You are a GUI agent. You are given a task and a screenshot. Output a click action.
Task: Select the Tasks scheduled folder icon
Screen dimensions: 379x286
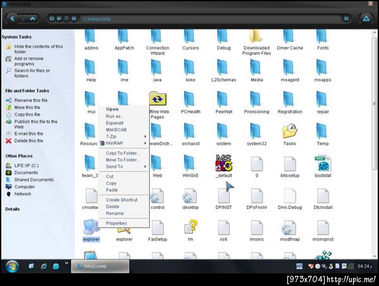coord(289,134)
